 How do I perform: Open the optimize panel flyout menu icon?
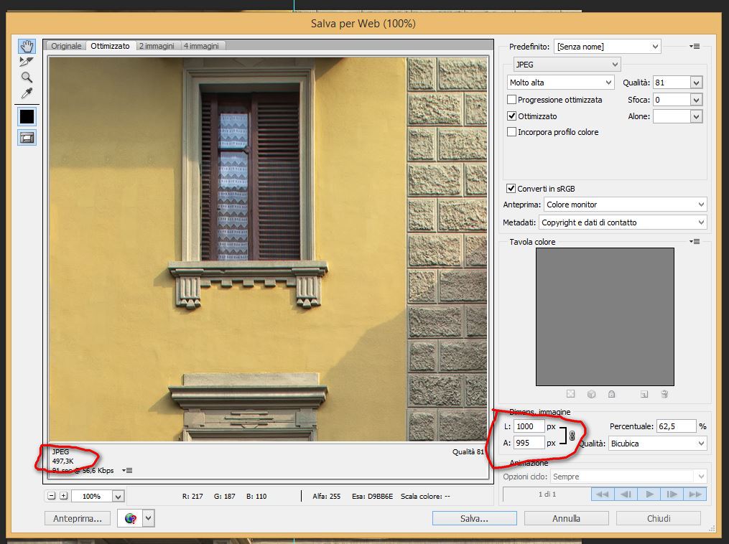tap(695, 47)
